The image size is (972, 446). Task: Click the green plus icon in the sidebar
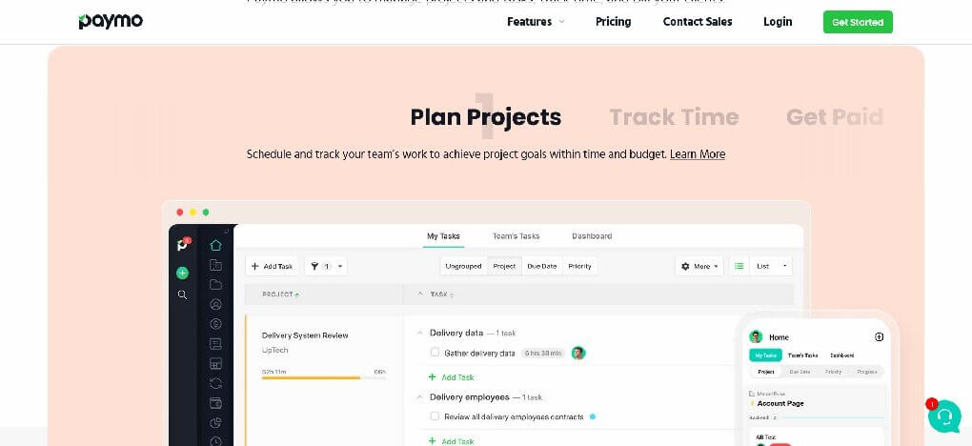point(182,273)
